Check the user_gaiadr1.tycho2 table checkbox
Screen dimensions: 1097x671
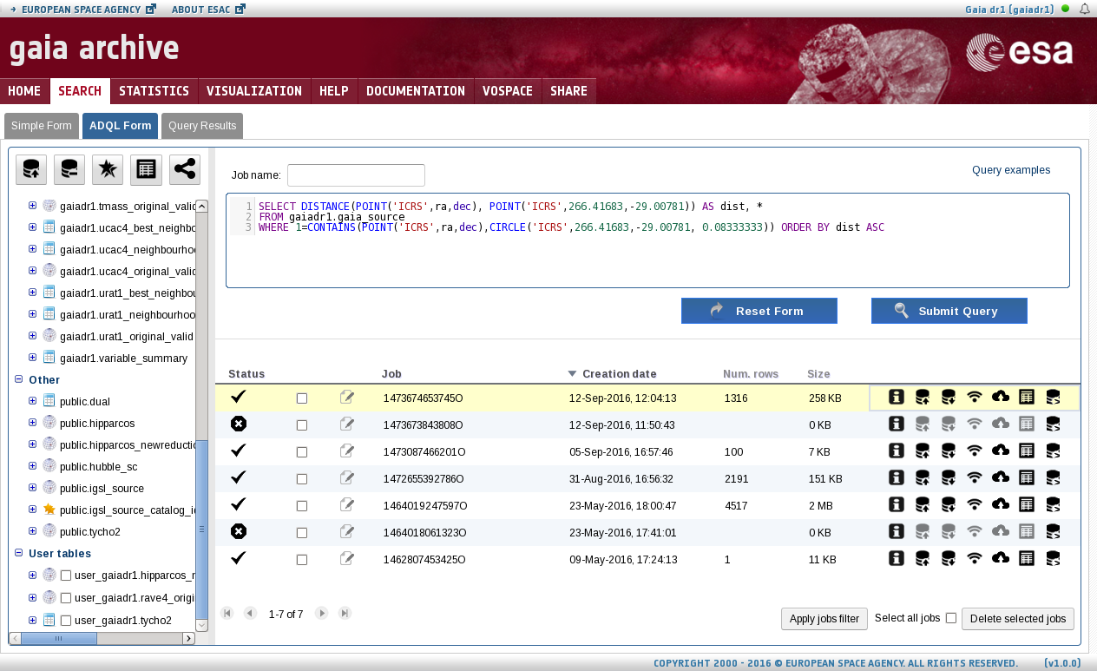(66, 621)
